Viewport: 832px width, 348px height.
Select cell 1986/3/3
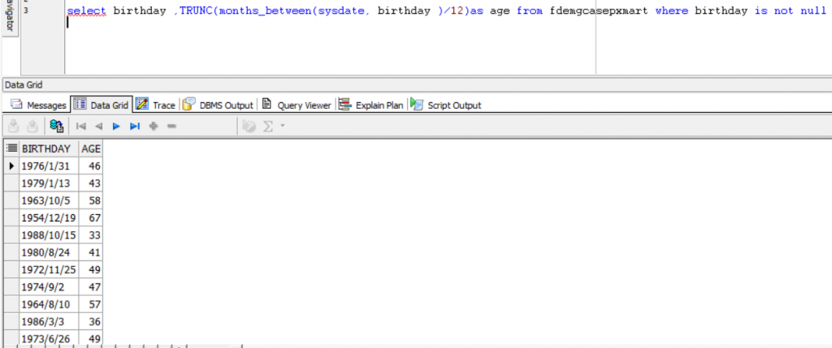[x=49, y=321]
